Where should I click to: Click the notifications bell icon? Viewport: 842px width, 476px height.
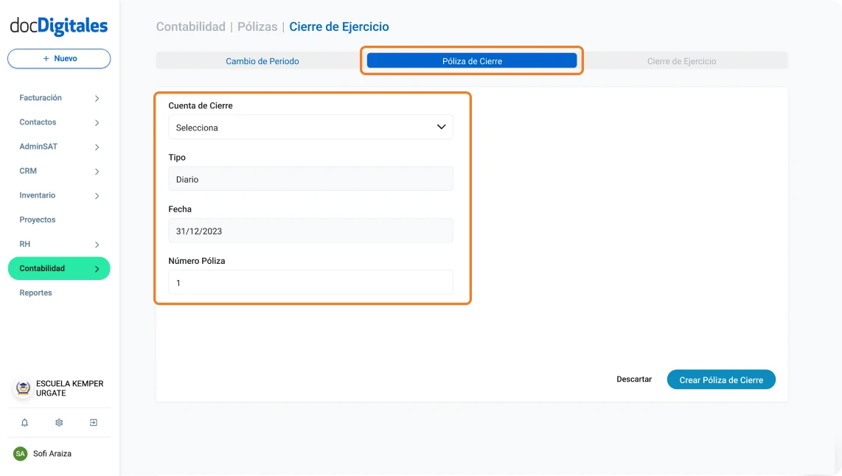pyautogui.click(x=24, y=423)
